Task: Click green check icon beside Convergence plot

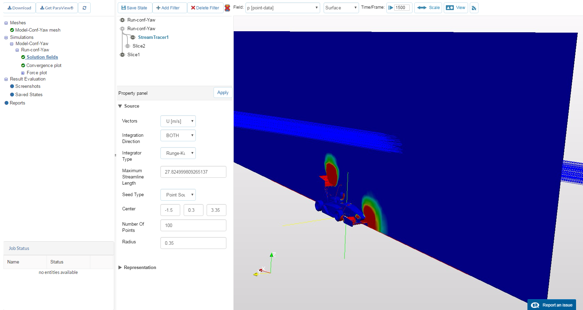Action: (x=23, y=65)
